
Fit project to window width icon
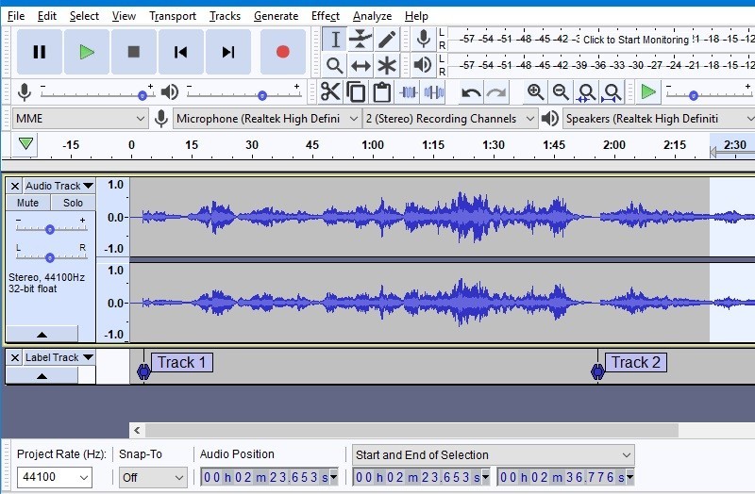(x=612, y=91)
